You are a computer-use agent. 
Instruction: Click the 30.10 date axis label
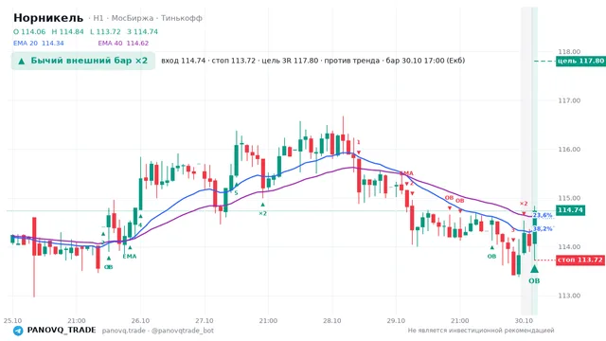click(x=524, y=321)
